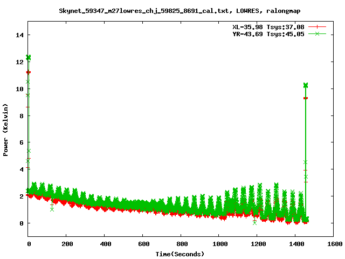345x259 pixels.
Task: Click the x-axis tick label '1200'
Action: [x=258, y=244]
